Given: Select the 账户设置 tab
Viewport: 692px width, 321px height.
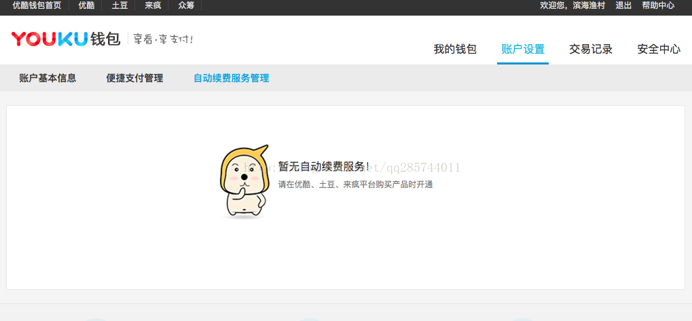Looking at the screenshot, I should coord(523,49).
